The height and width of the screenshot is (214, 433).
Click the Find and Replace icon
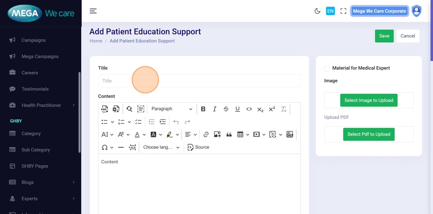pyautogui.click(x=129, y=109)
